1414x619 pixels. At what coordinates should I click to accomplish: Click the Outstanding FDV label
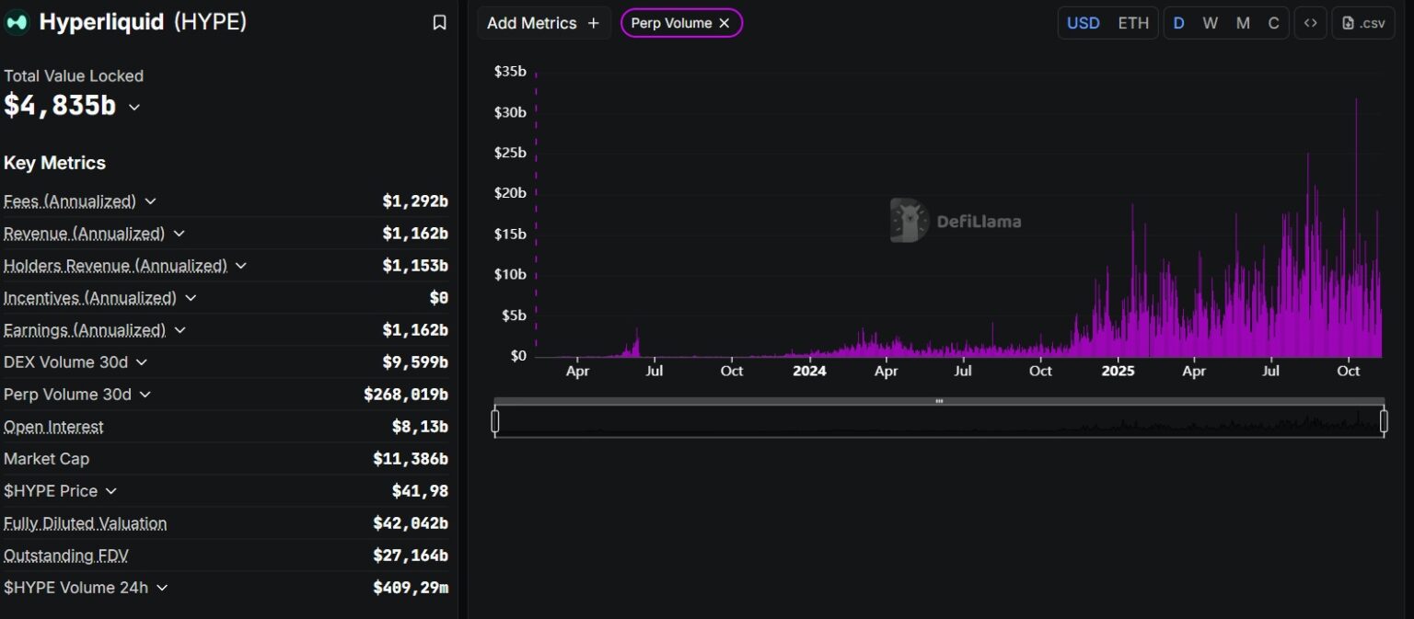(66, 556)
